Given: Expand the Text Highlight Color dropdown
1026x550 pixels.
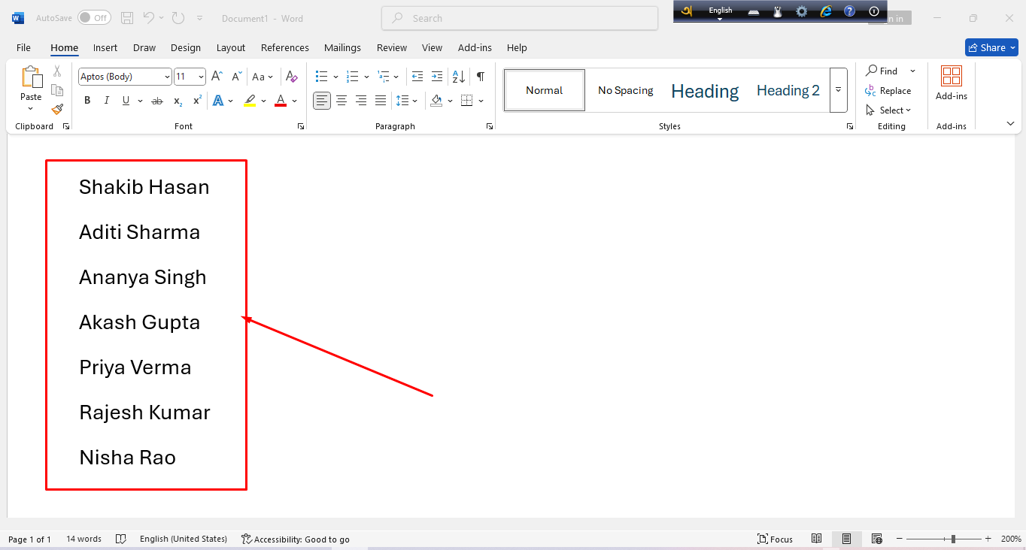Looking at the screenshot, I should coord(264,100).
